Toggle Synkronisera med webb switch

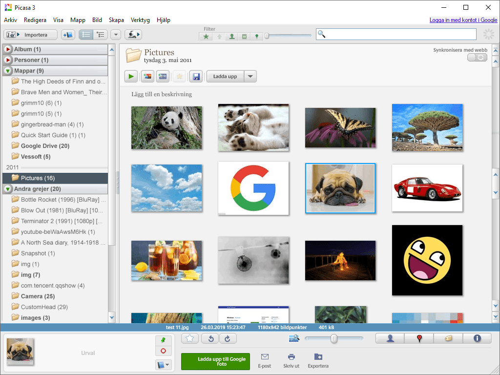pyautogui.click(x=477, y=58)
